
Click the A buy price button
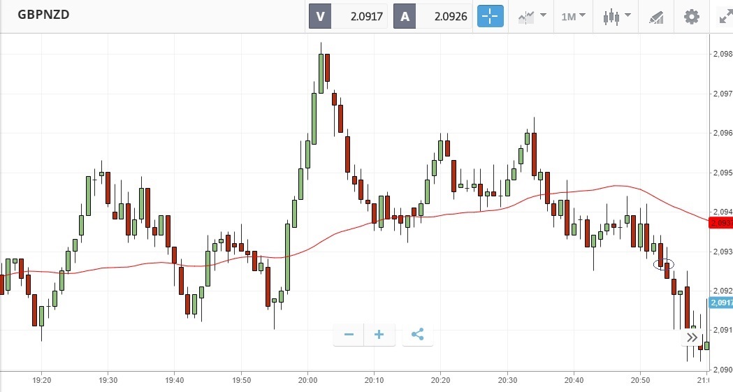pos(405,16)
